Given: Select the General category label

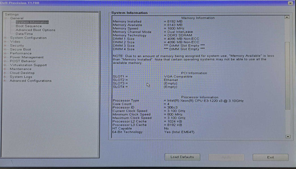Looking at the screenshot, I should point(17,18).
